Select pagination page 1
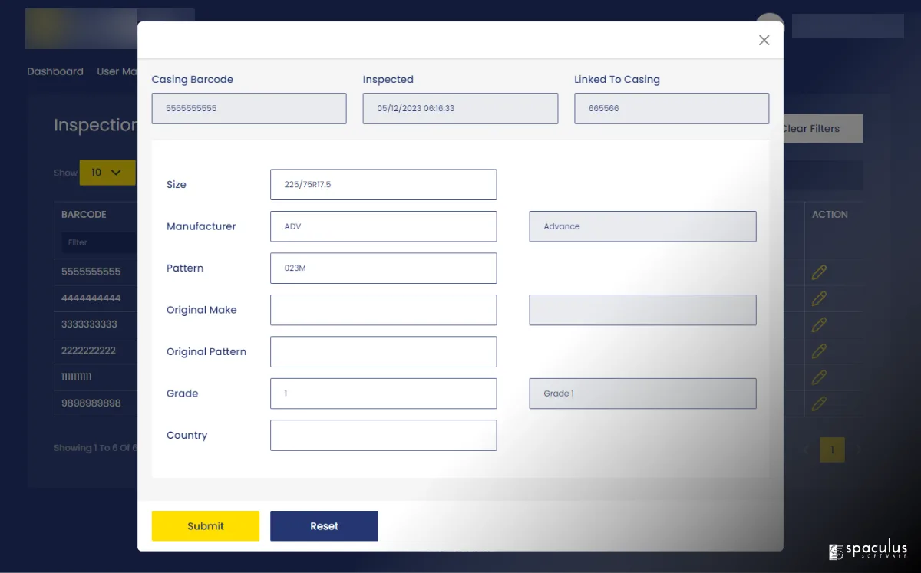 coord(832,450)
